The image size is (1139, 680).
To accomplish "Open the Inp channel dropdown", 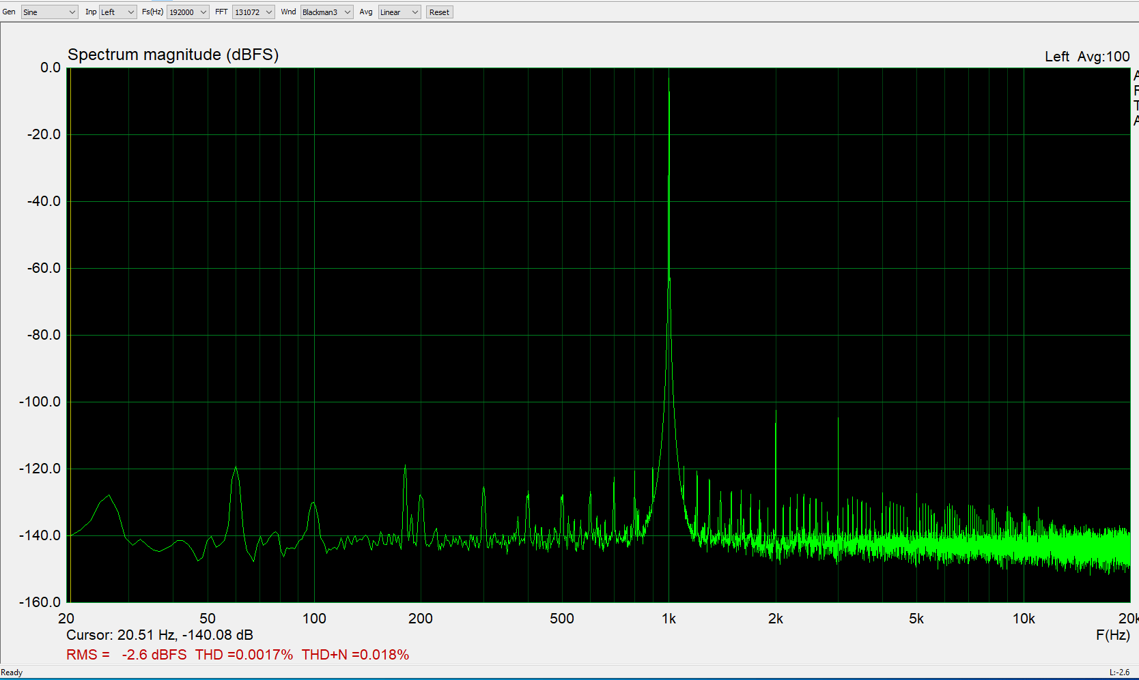I will coord(117,12).
